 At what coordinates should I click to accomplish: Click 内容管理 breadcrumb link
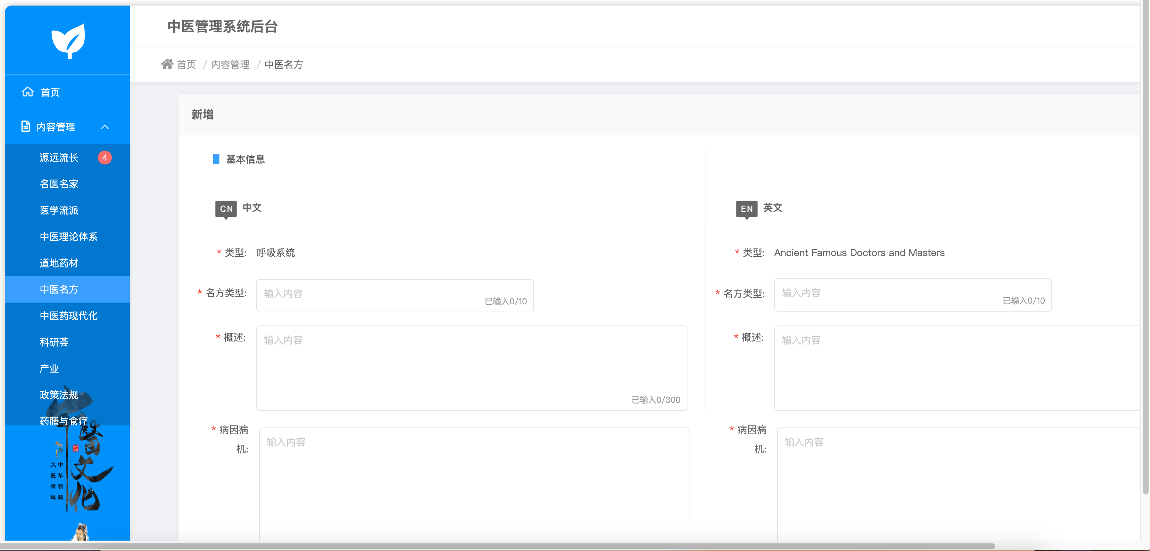[x=230, y=65]
